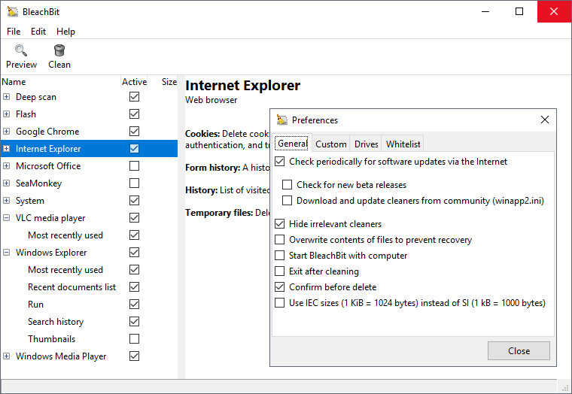Minimize the BleachBit window
This screenshot has width=572, height=394.
click(x=485, y=12)
